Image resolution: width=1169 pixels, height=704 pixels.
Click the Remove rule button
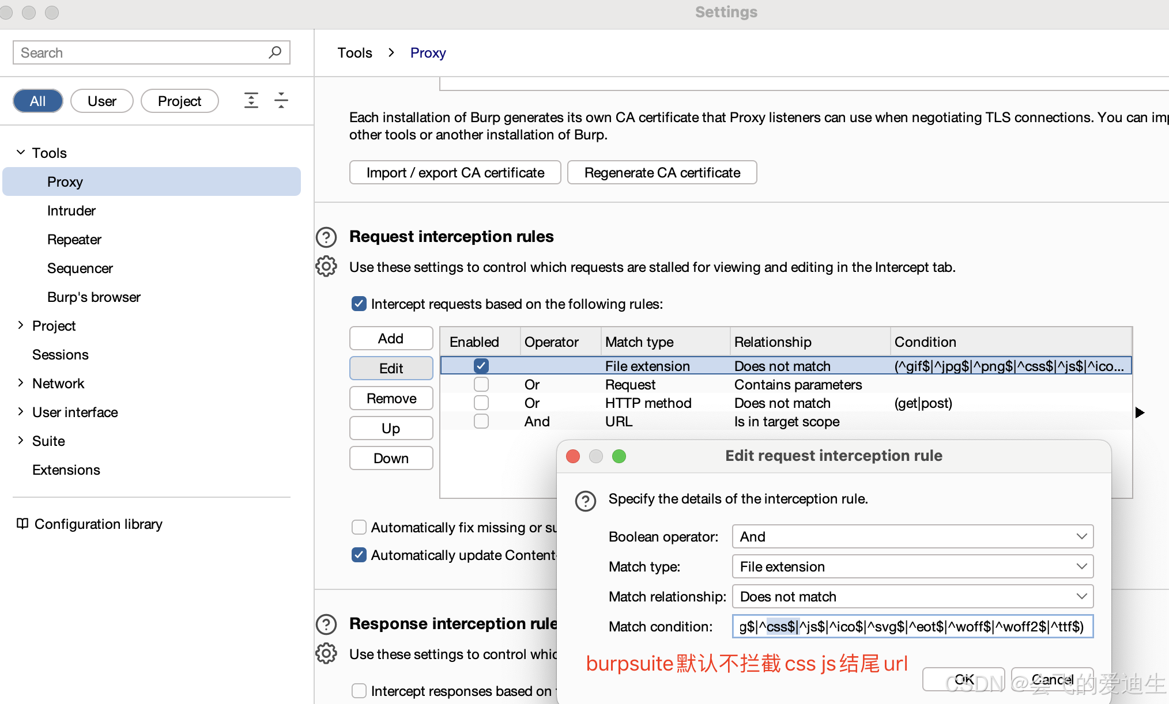391,398
